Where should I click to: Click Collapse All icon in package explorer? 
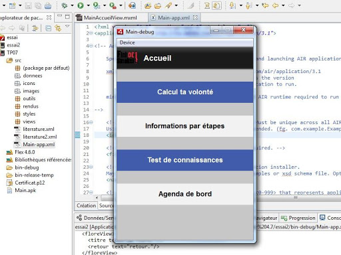pyautogui.click(x=48, y=28)
